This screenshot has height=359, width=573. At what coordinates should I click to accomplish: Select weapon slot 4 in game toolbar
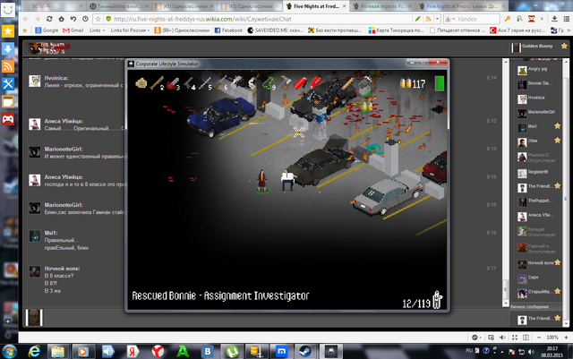coord(190,84)
